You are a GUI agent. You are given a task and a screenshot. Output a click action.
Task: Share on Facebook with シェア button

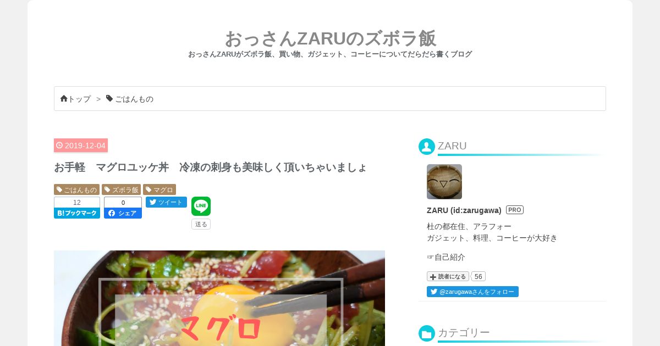[123, 213]
